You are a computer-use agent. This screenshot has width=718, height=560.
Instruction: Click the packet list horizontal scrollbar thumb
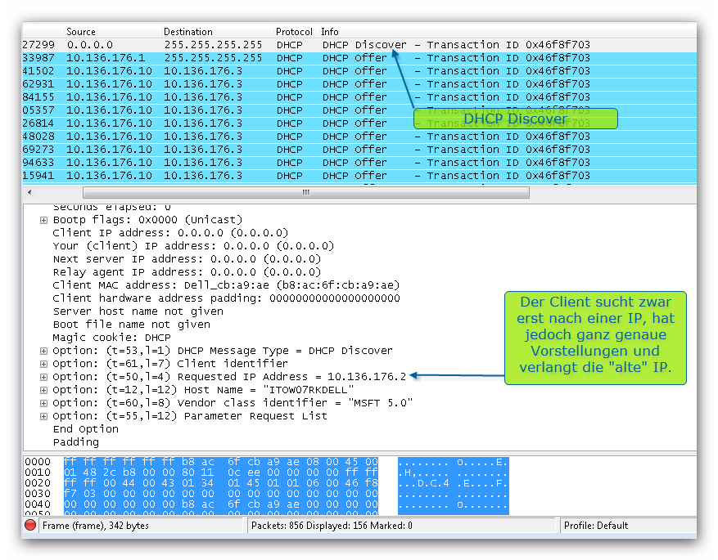point(306,192)
